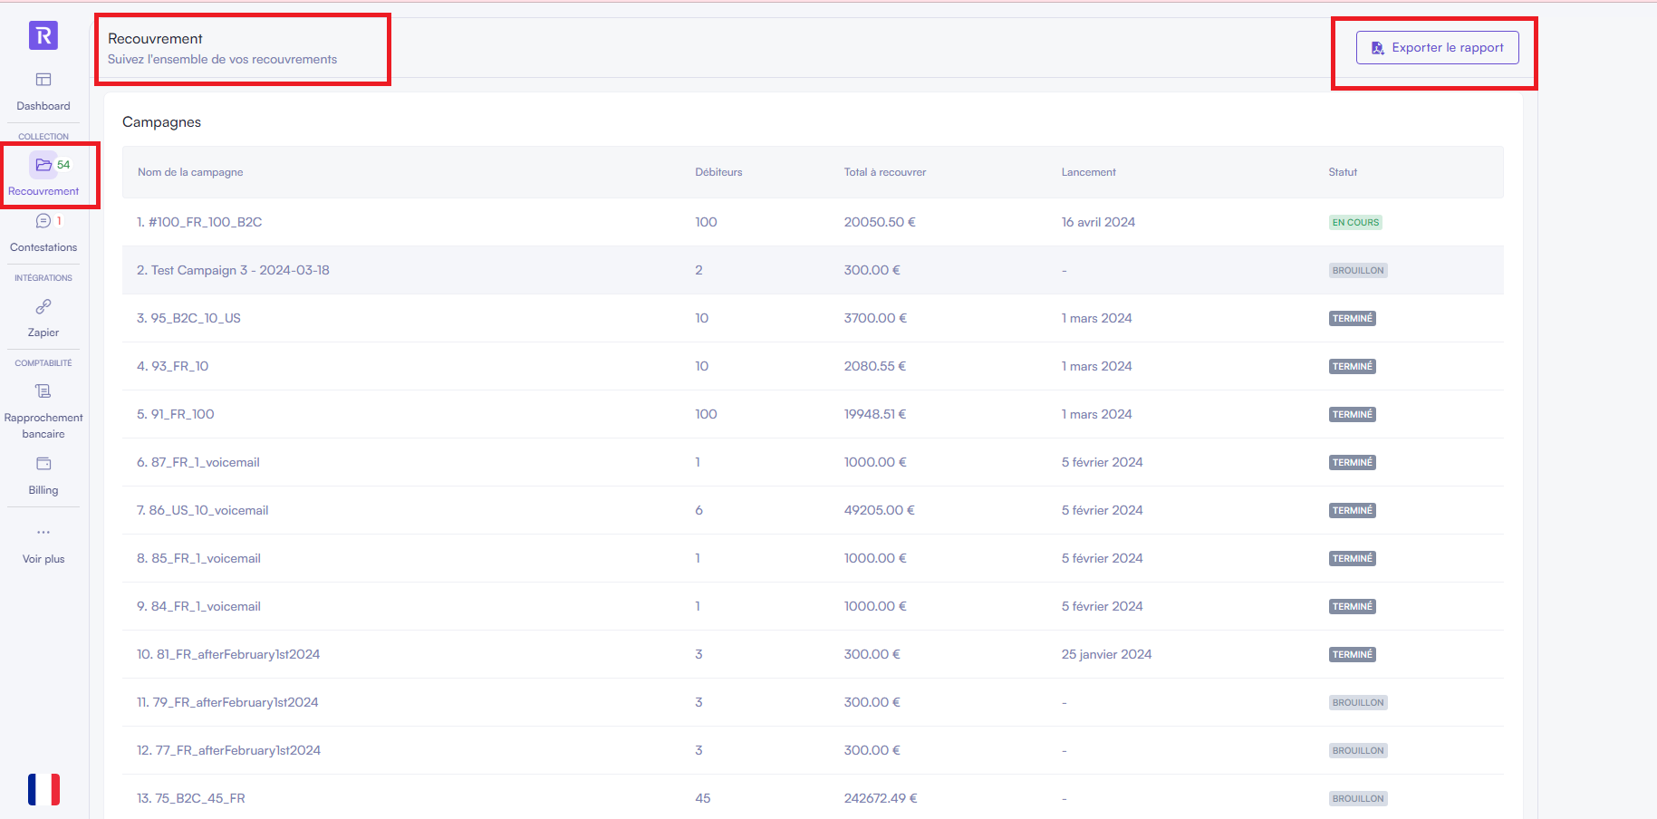Change language via the French flag
Screen dimensions: 1657x819
(43, 789)
